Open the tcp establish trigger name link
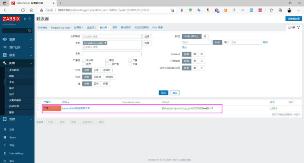304x163 pixels. [x=76, y=108]
